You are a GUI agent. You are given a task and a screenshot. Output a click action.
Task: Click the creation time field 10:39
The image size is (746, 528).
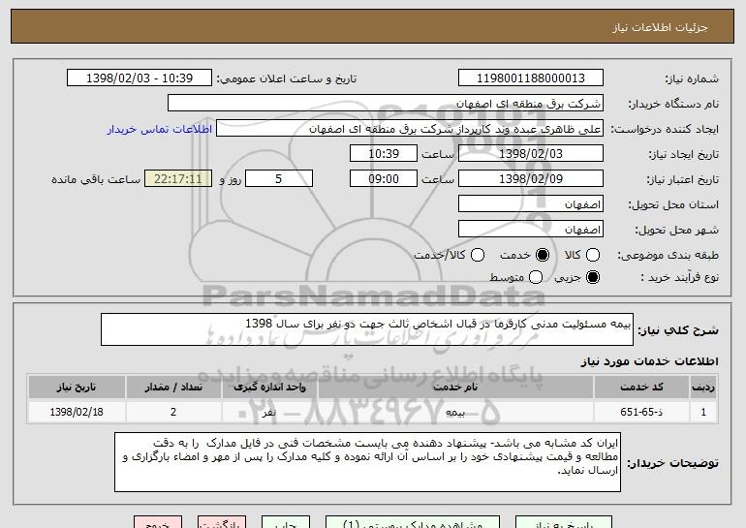[x=384, y=154]
